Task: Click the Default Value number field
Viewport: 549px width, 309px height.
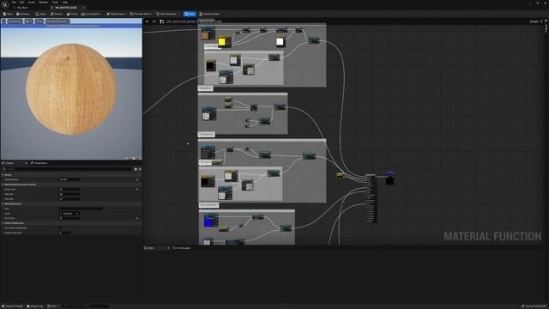Action: pyautogui.click(x=69, y=189)
